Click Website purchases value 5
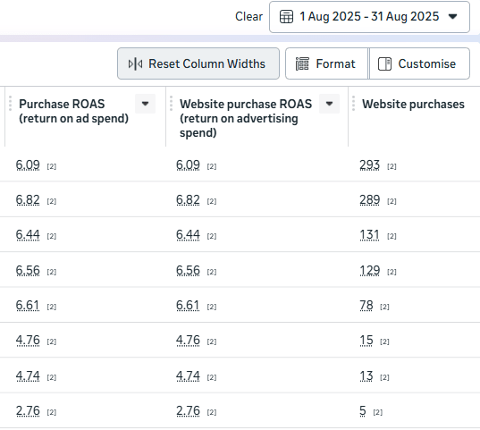 point(363,411)
